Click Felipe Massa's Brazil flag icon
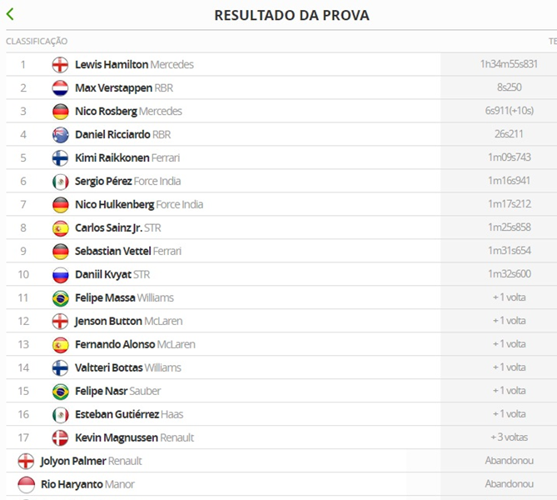557x500 pixels. [x=60, y=297]
